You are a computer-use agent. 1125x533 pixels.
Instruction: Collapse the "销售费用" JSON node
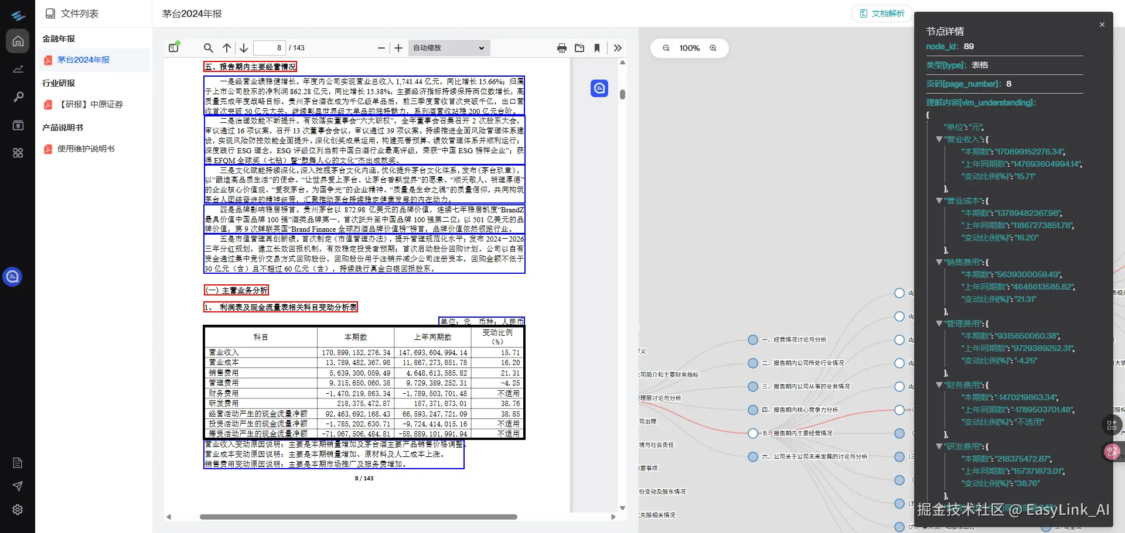click(x=939, y=262)
